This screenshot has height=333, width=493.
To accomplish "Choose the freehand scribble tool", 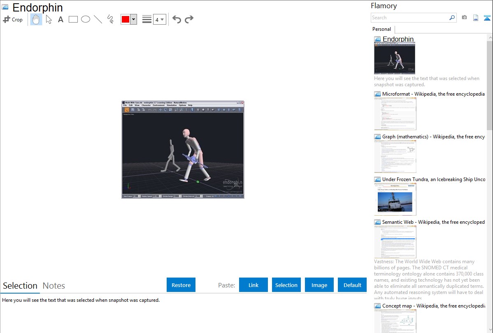I will tap(110, 19).
